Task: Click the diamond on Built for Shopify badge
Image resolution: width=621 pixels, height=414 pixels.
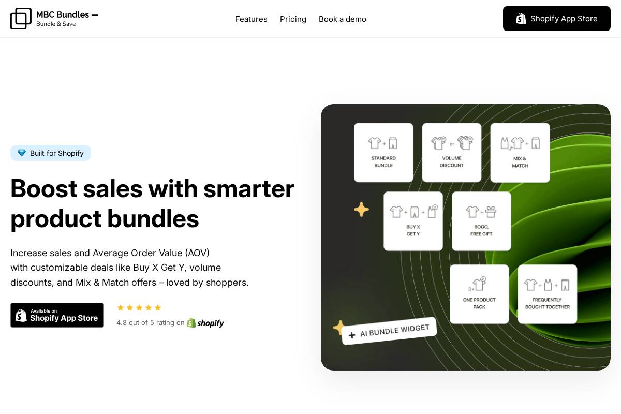Action: tap(22, 153)
